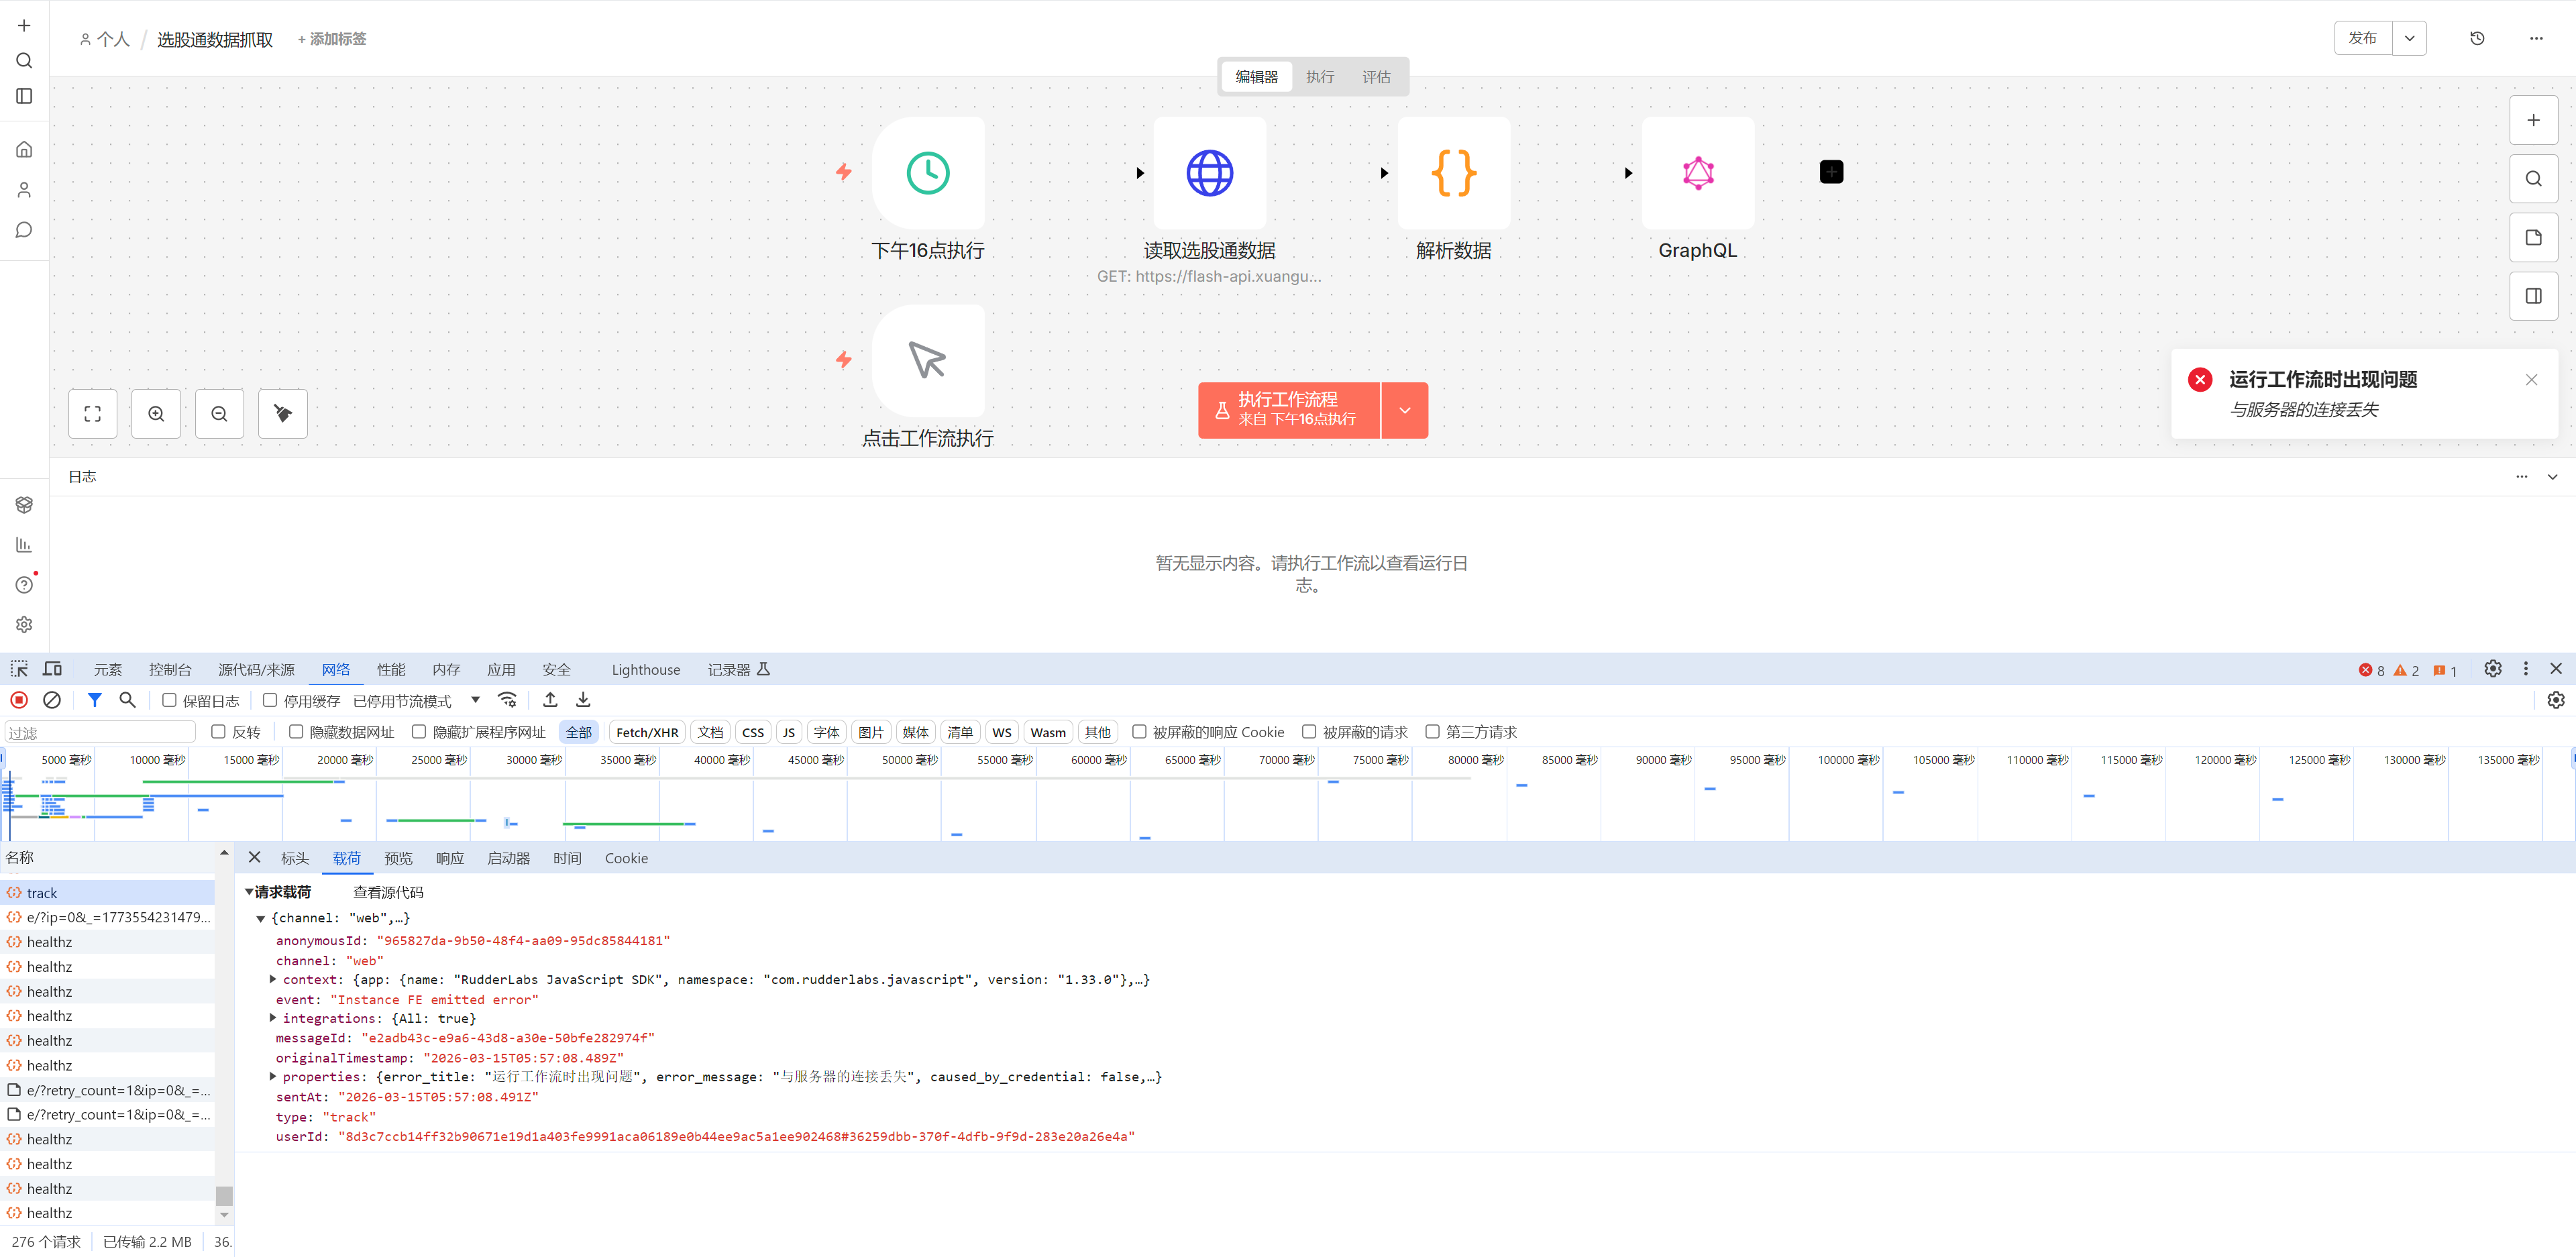
Task: Expand the properties object in payload
Action: [273, 1076]
